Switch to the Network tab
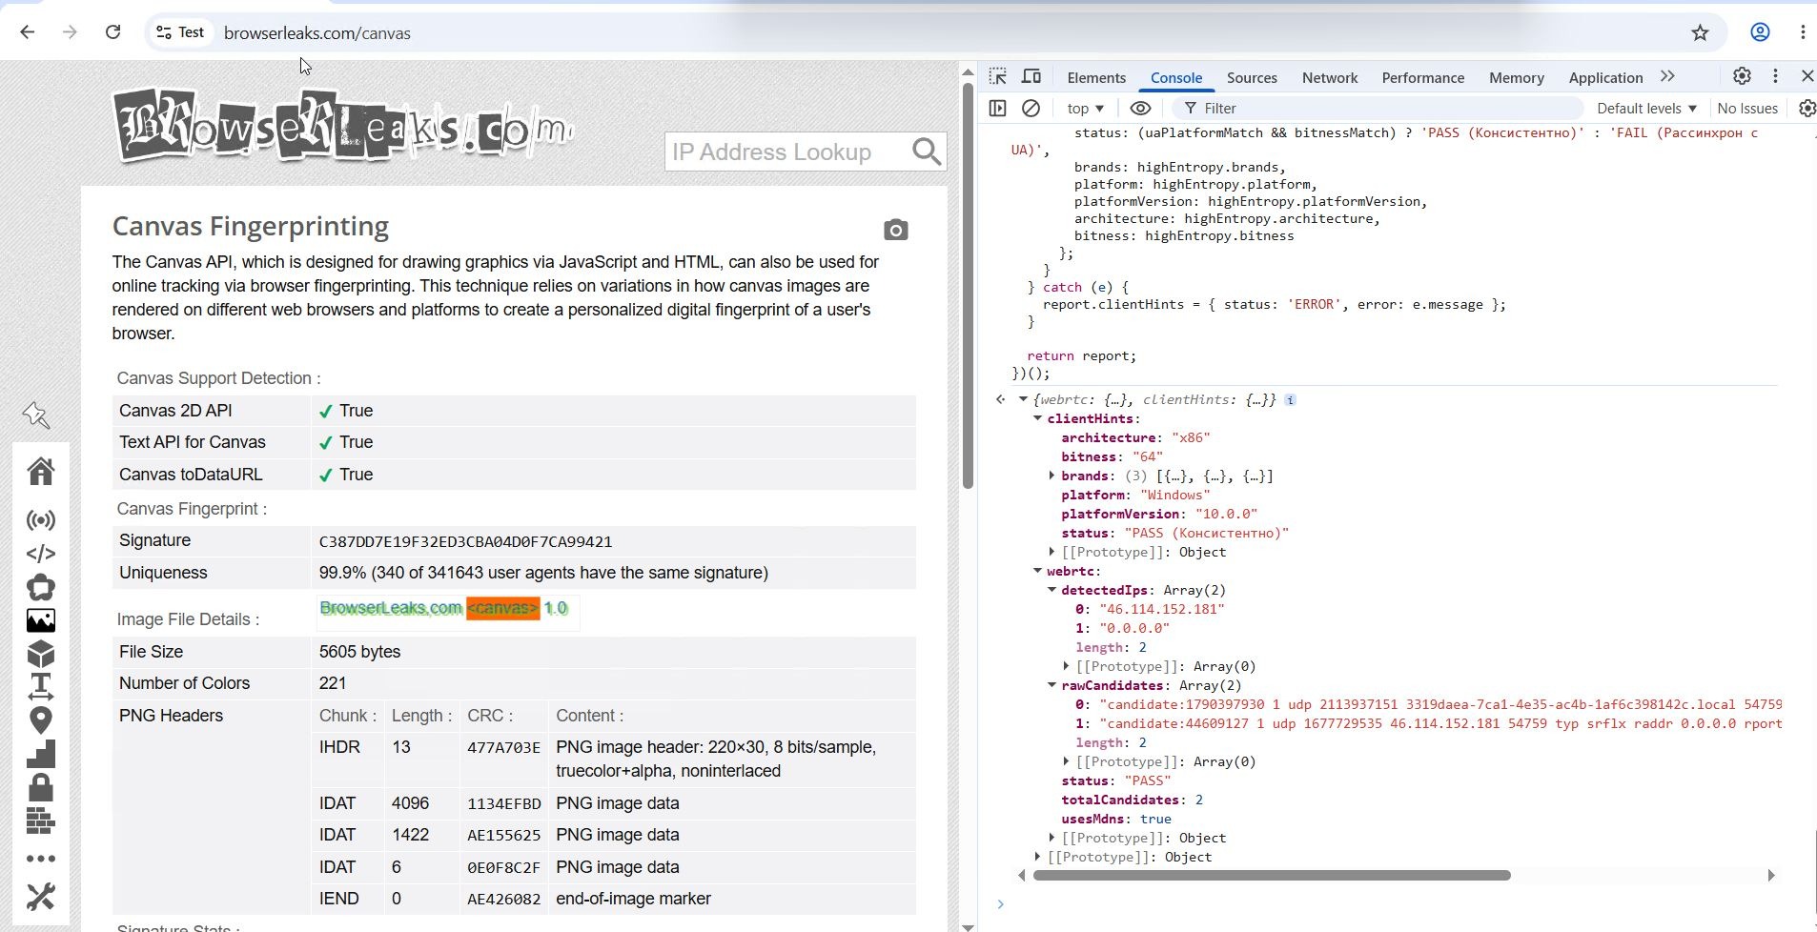This screenshot has width=1817, height=932. pyautogui.click(x=1330, y=77)
